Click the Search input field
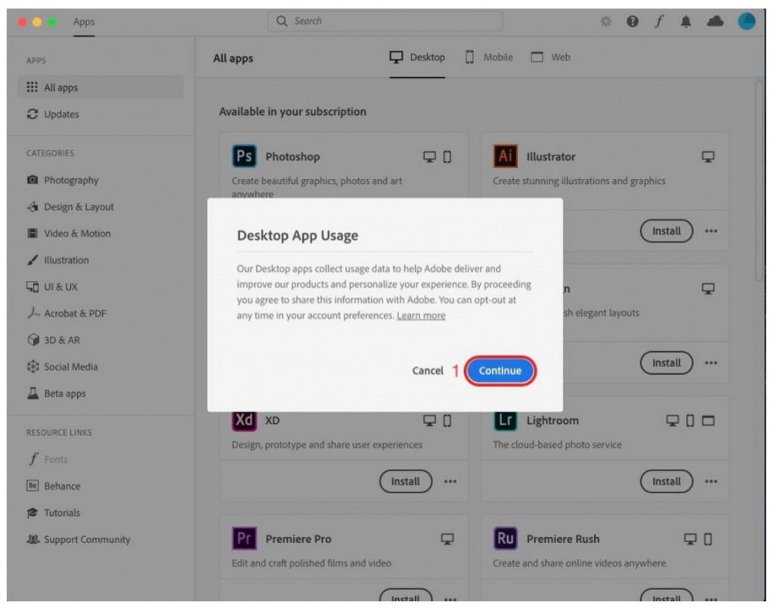774x608 pixels. 385,21
